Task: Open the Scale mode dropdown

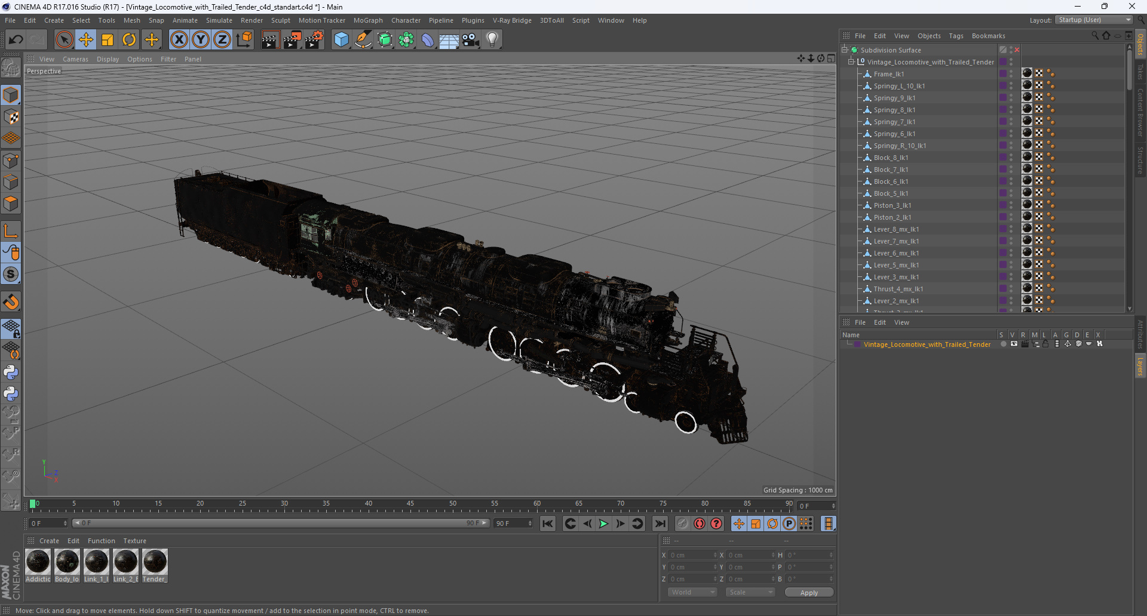Action: [750, 592]
